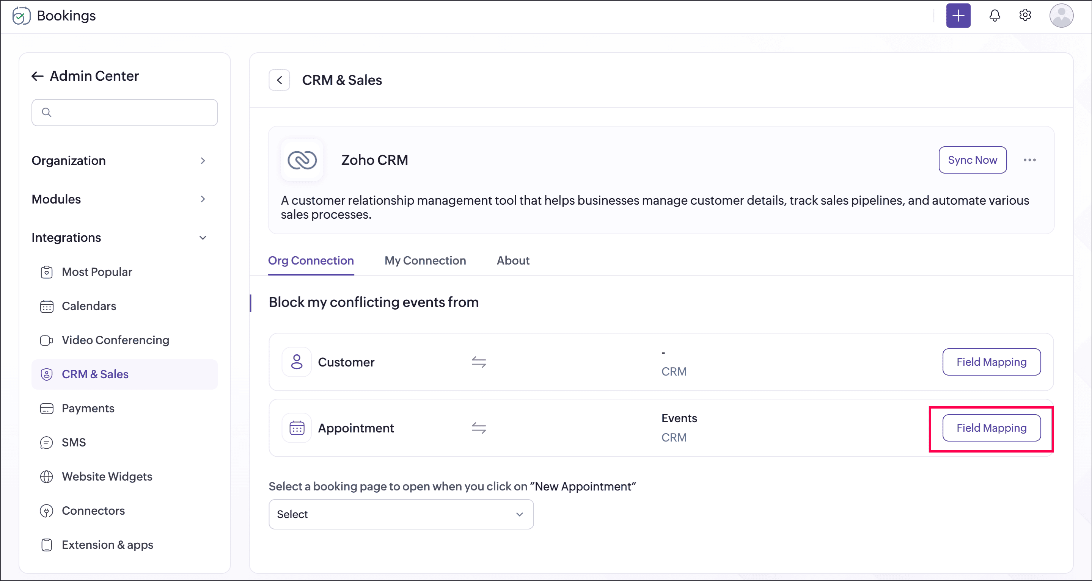Click the Customer sync arrows icon

point(479,362)
